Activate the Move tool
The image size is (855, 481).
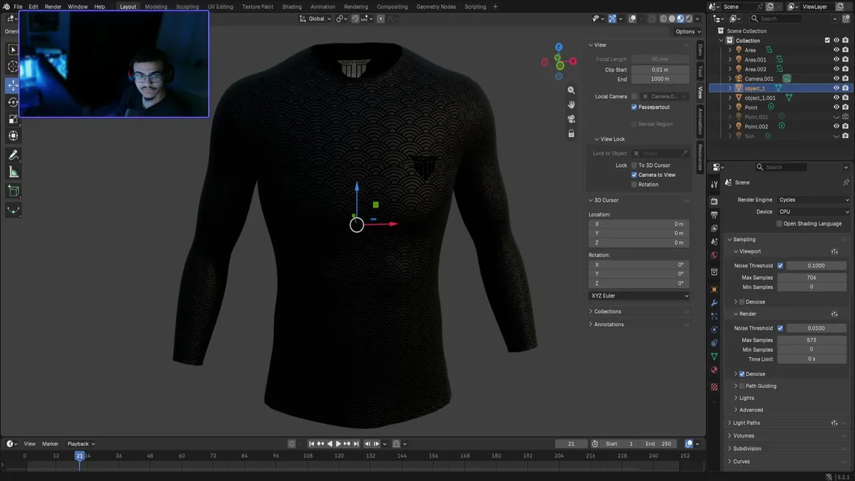point(13,85)
